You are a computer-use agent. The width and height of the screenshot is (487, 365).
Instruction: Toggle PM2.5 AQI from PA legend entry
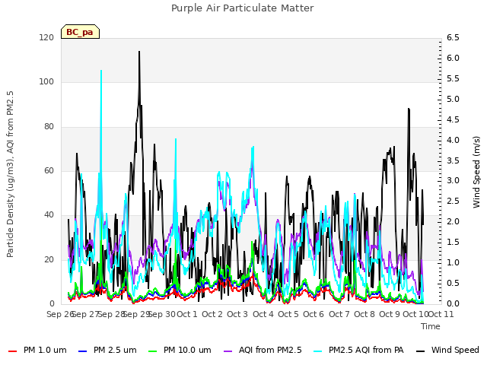coord(358,350)
